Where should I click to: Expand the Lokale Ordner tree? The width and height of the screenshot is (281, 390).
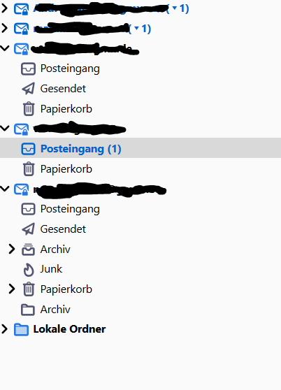(4, 329)
